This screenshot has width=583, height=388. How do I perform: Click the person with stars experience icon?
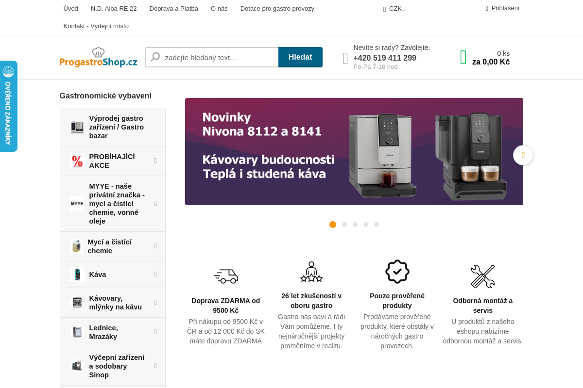click(311, 272)
